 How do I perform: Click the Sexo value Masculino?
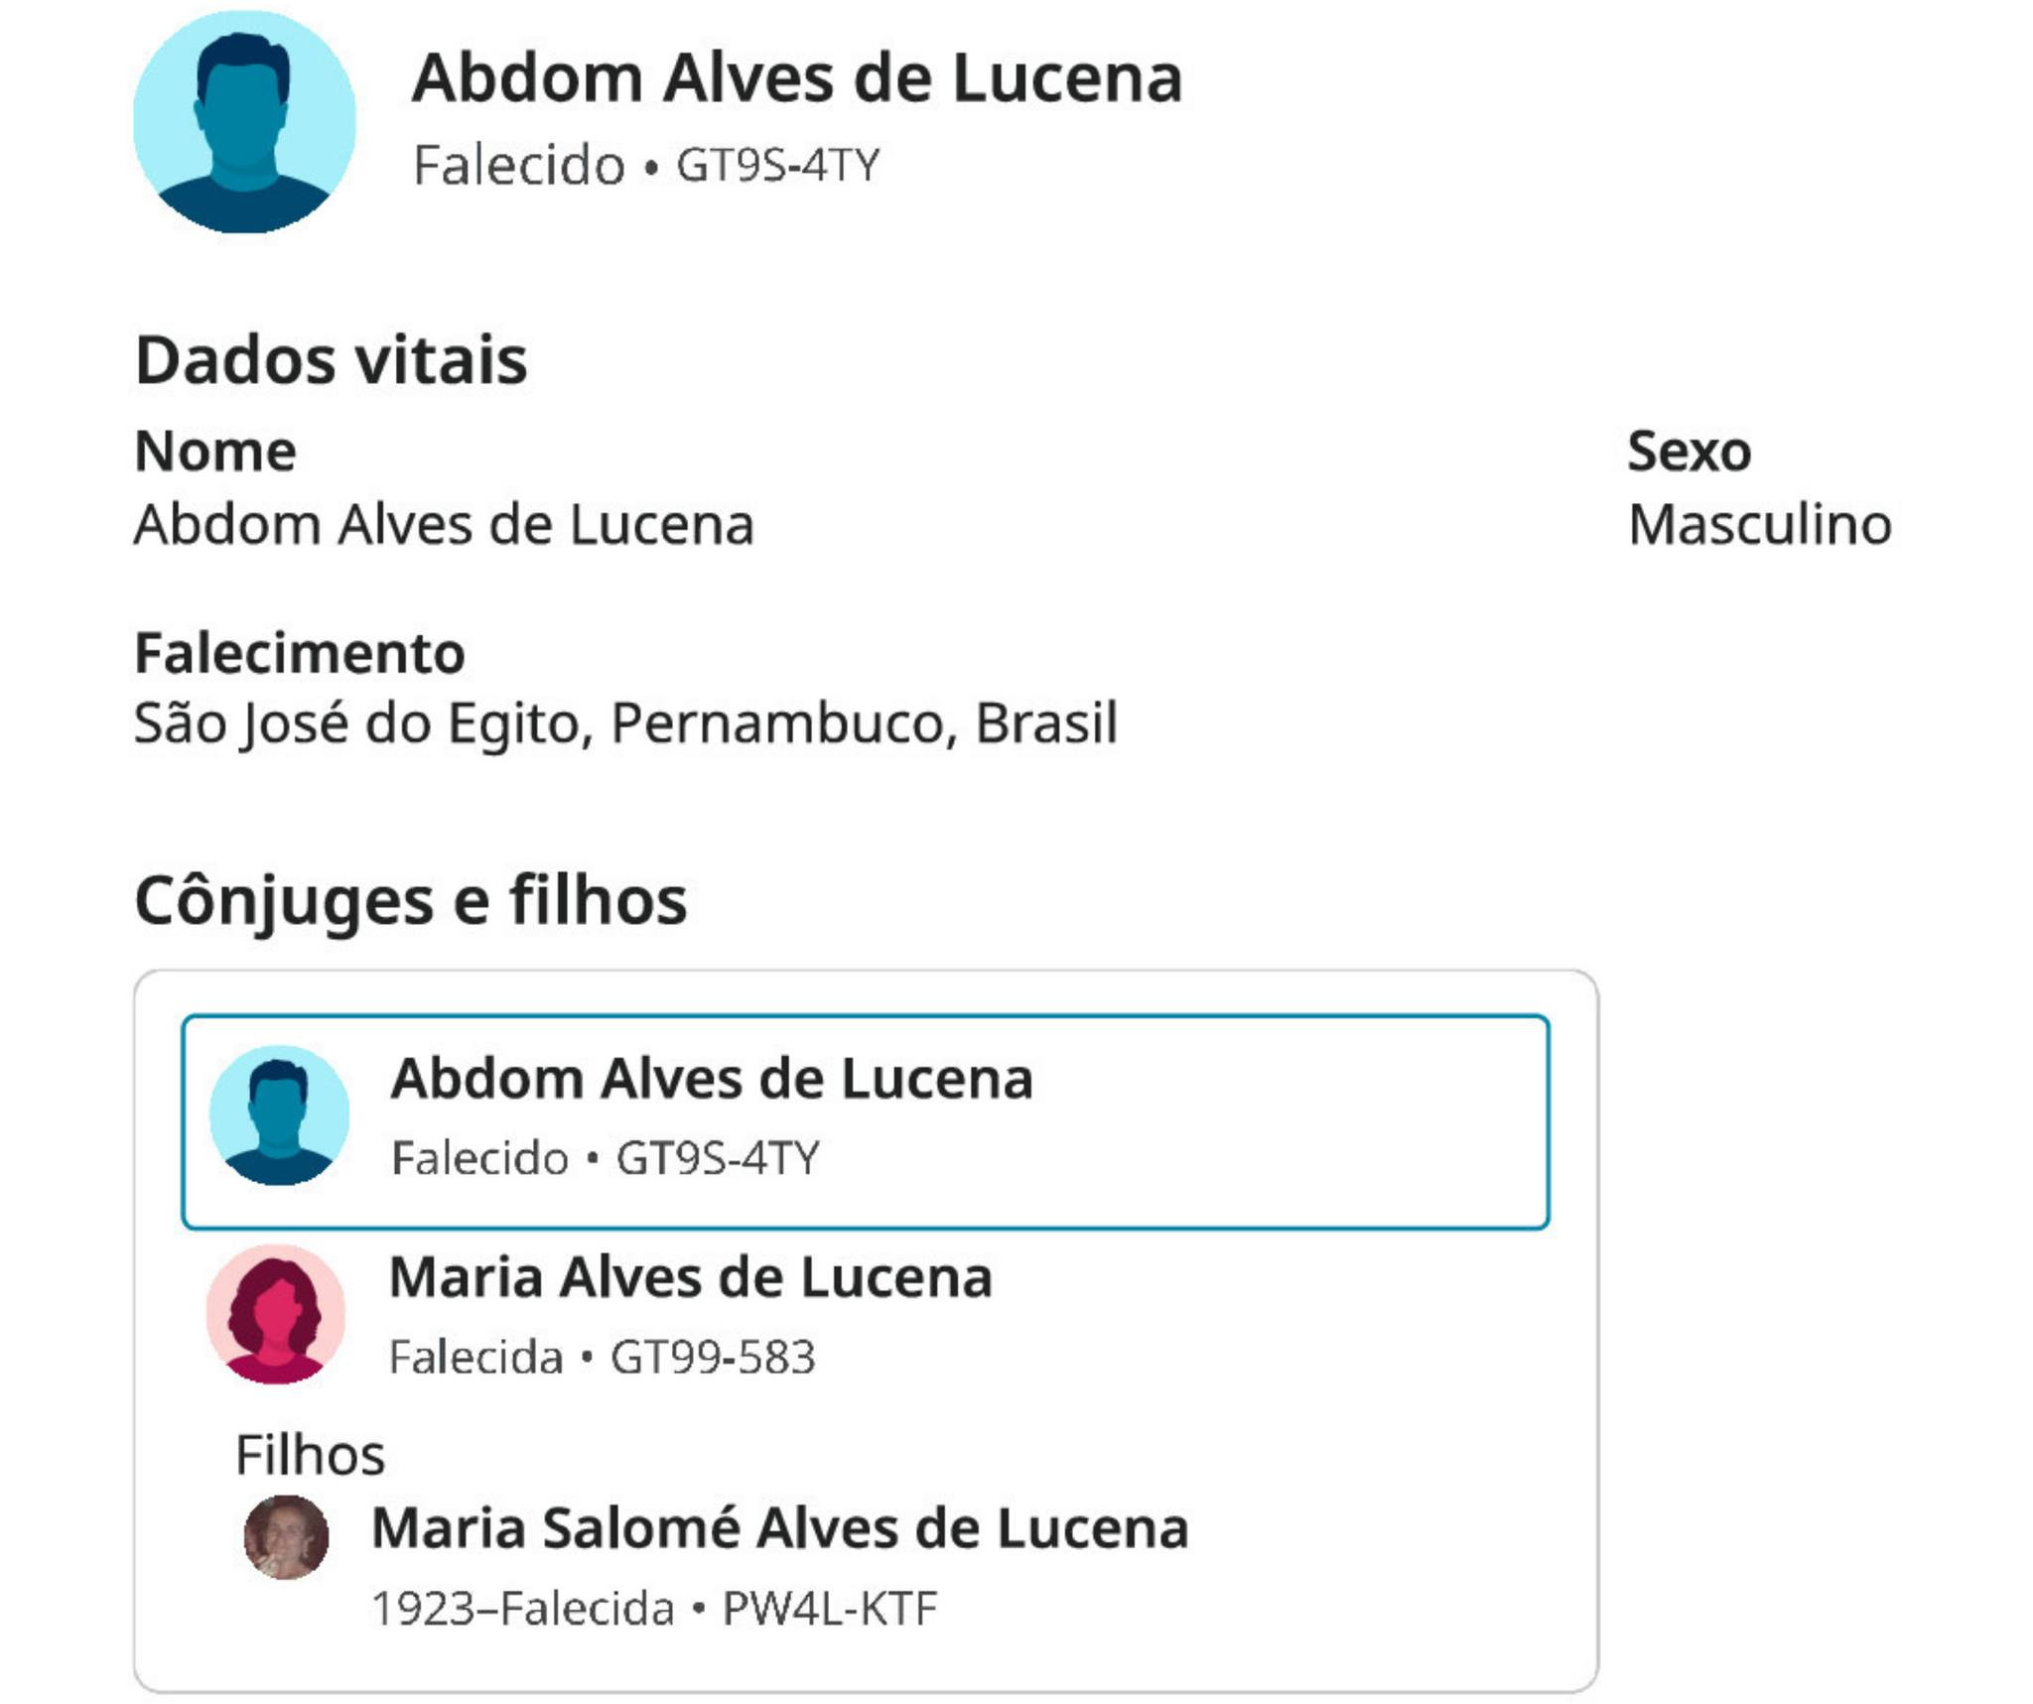(1759, 524)
